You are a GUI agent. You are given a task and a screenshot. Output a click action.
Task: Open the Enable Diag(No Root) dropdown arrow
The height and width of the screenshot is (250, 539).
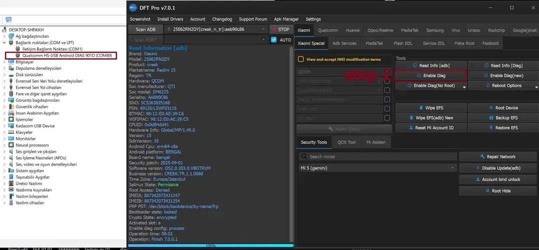(x=465, y=87)
